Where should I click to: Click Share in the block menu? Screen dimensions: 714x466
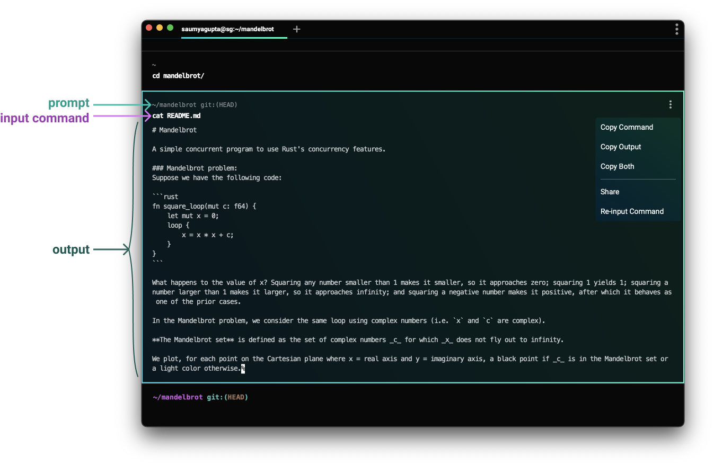point(610,192)
